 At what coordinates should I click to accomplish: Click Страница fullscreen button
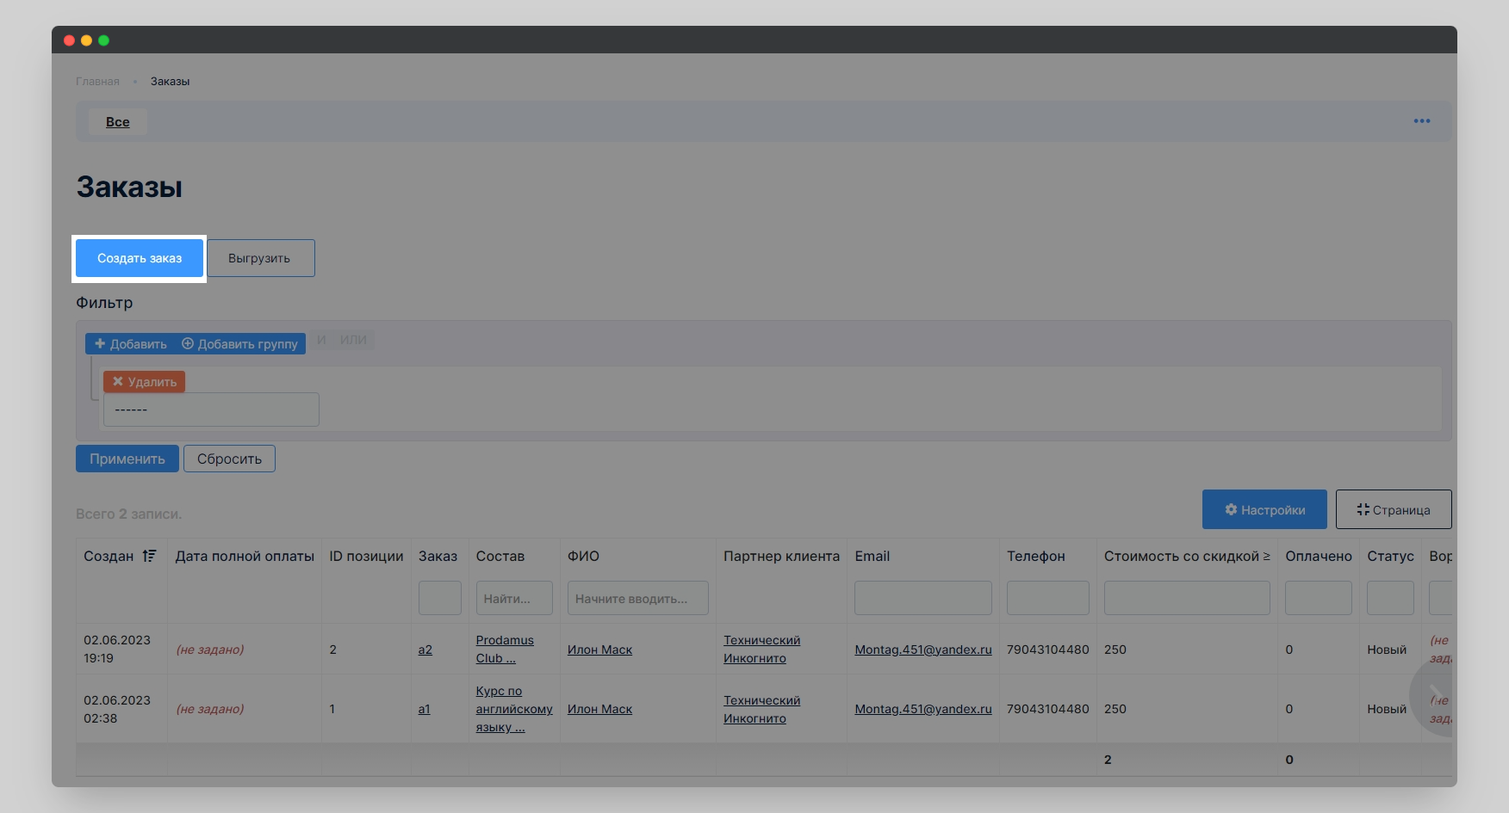1393,510
